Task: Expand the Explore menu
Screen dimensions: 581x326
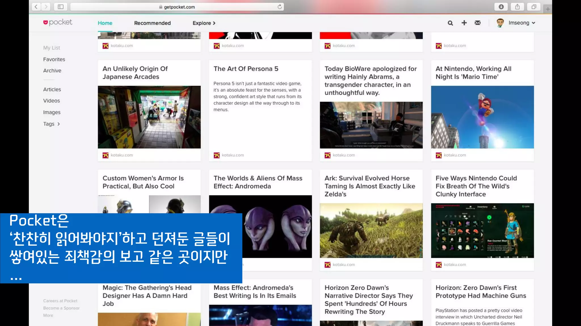Action: 204,23
